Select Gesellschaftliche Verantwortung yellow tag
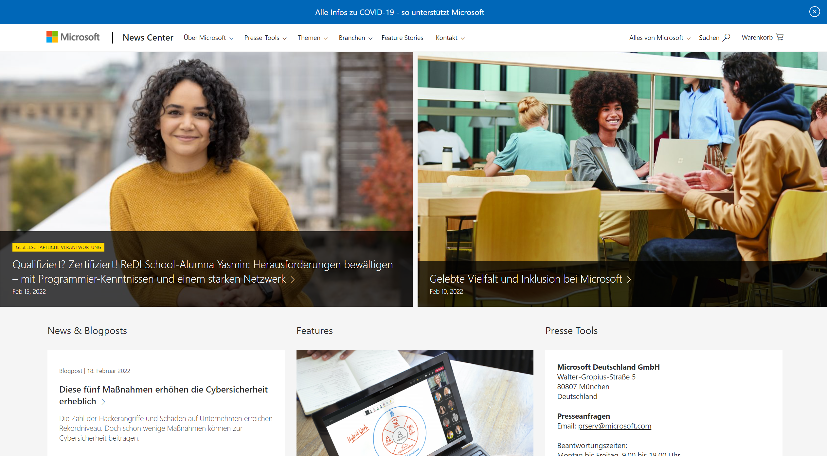The image size is (827, 456). coord(58,247)
